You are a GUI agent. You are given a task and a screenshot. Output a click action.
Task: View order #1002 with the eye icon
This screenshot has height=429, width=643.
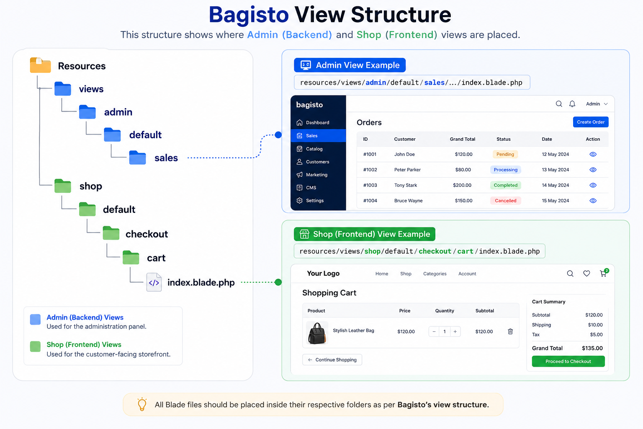click(593, 170)
